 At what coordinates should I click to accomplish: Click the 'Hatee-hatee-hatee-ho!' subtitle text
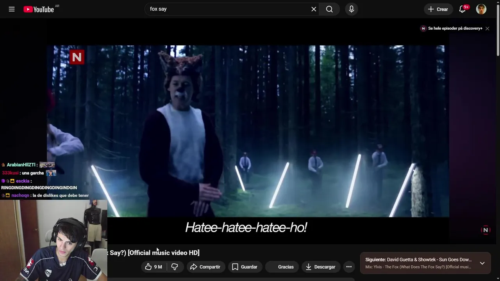246,228
